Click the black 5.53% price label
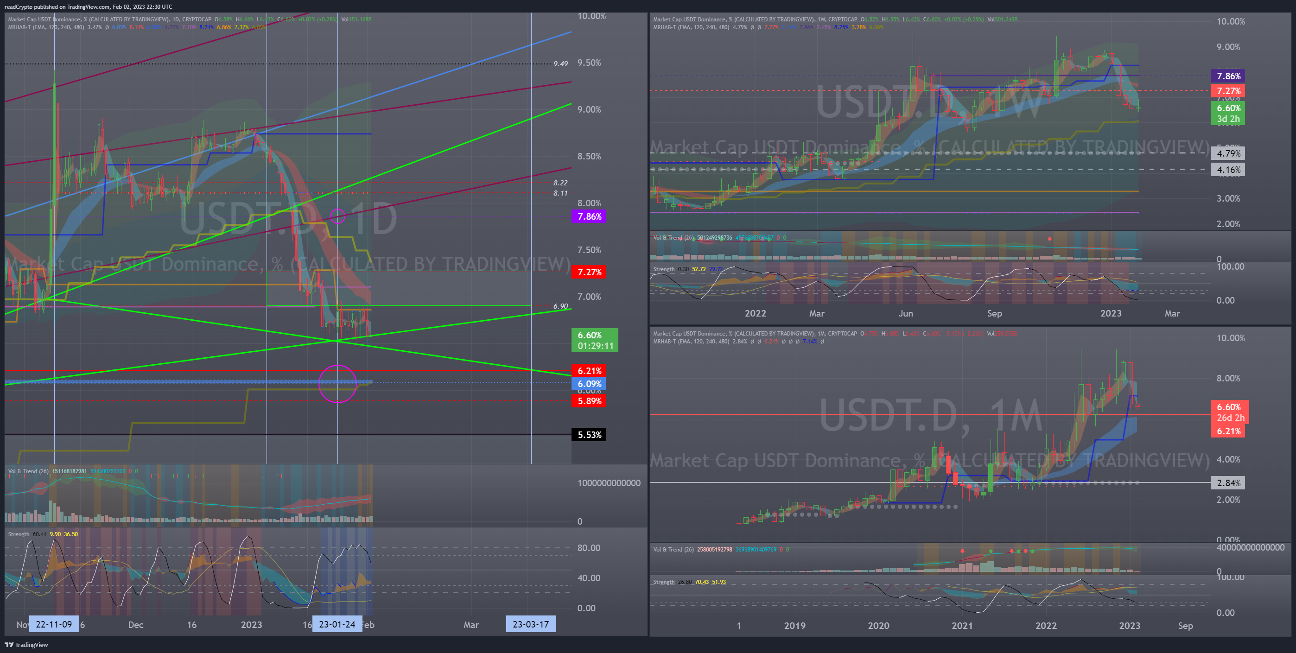 [x=589, y=435]
